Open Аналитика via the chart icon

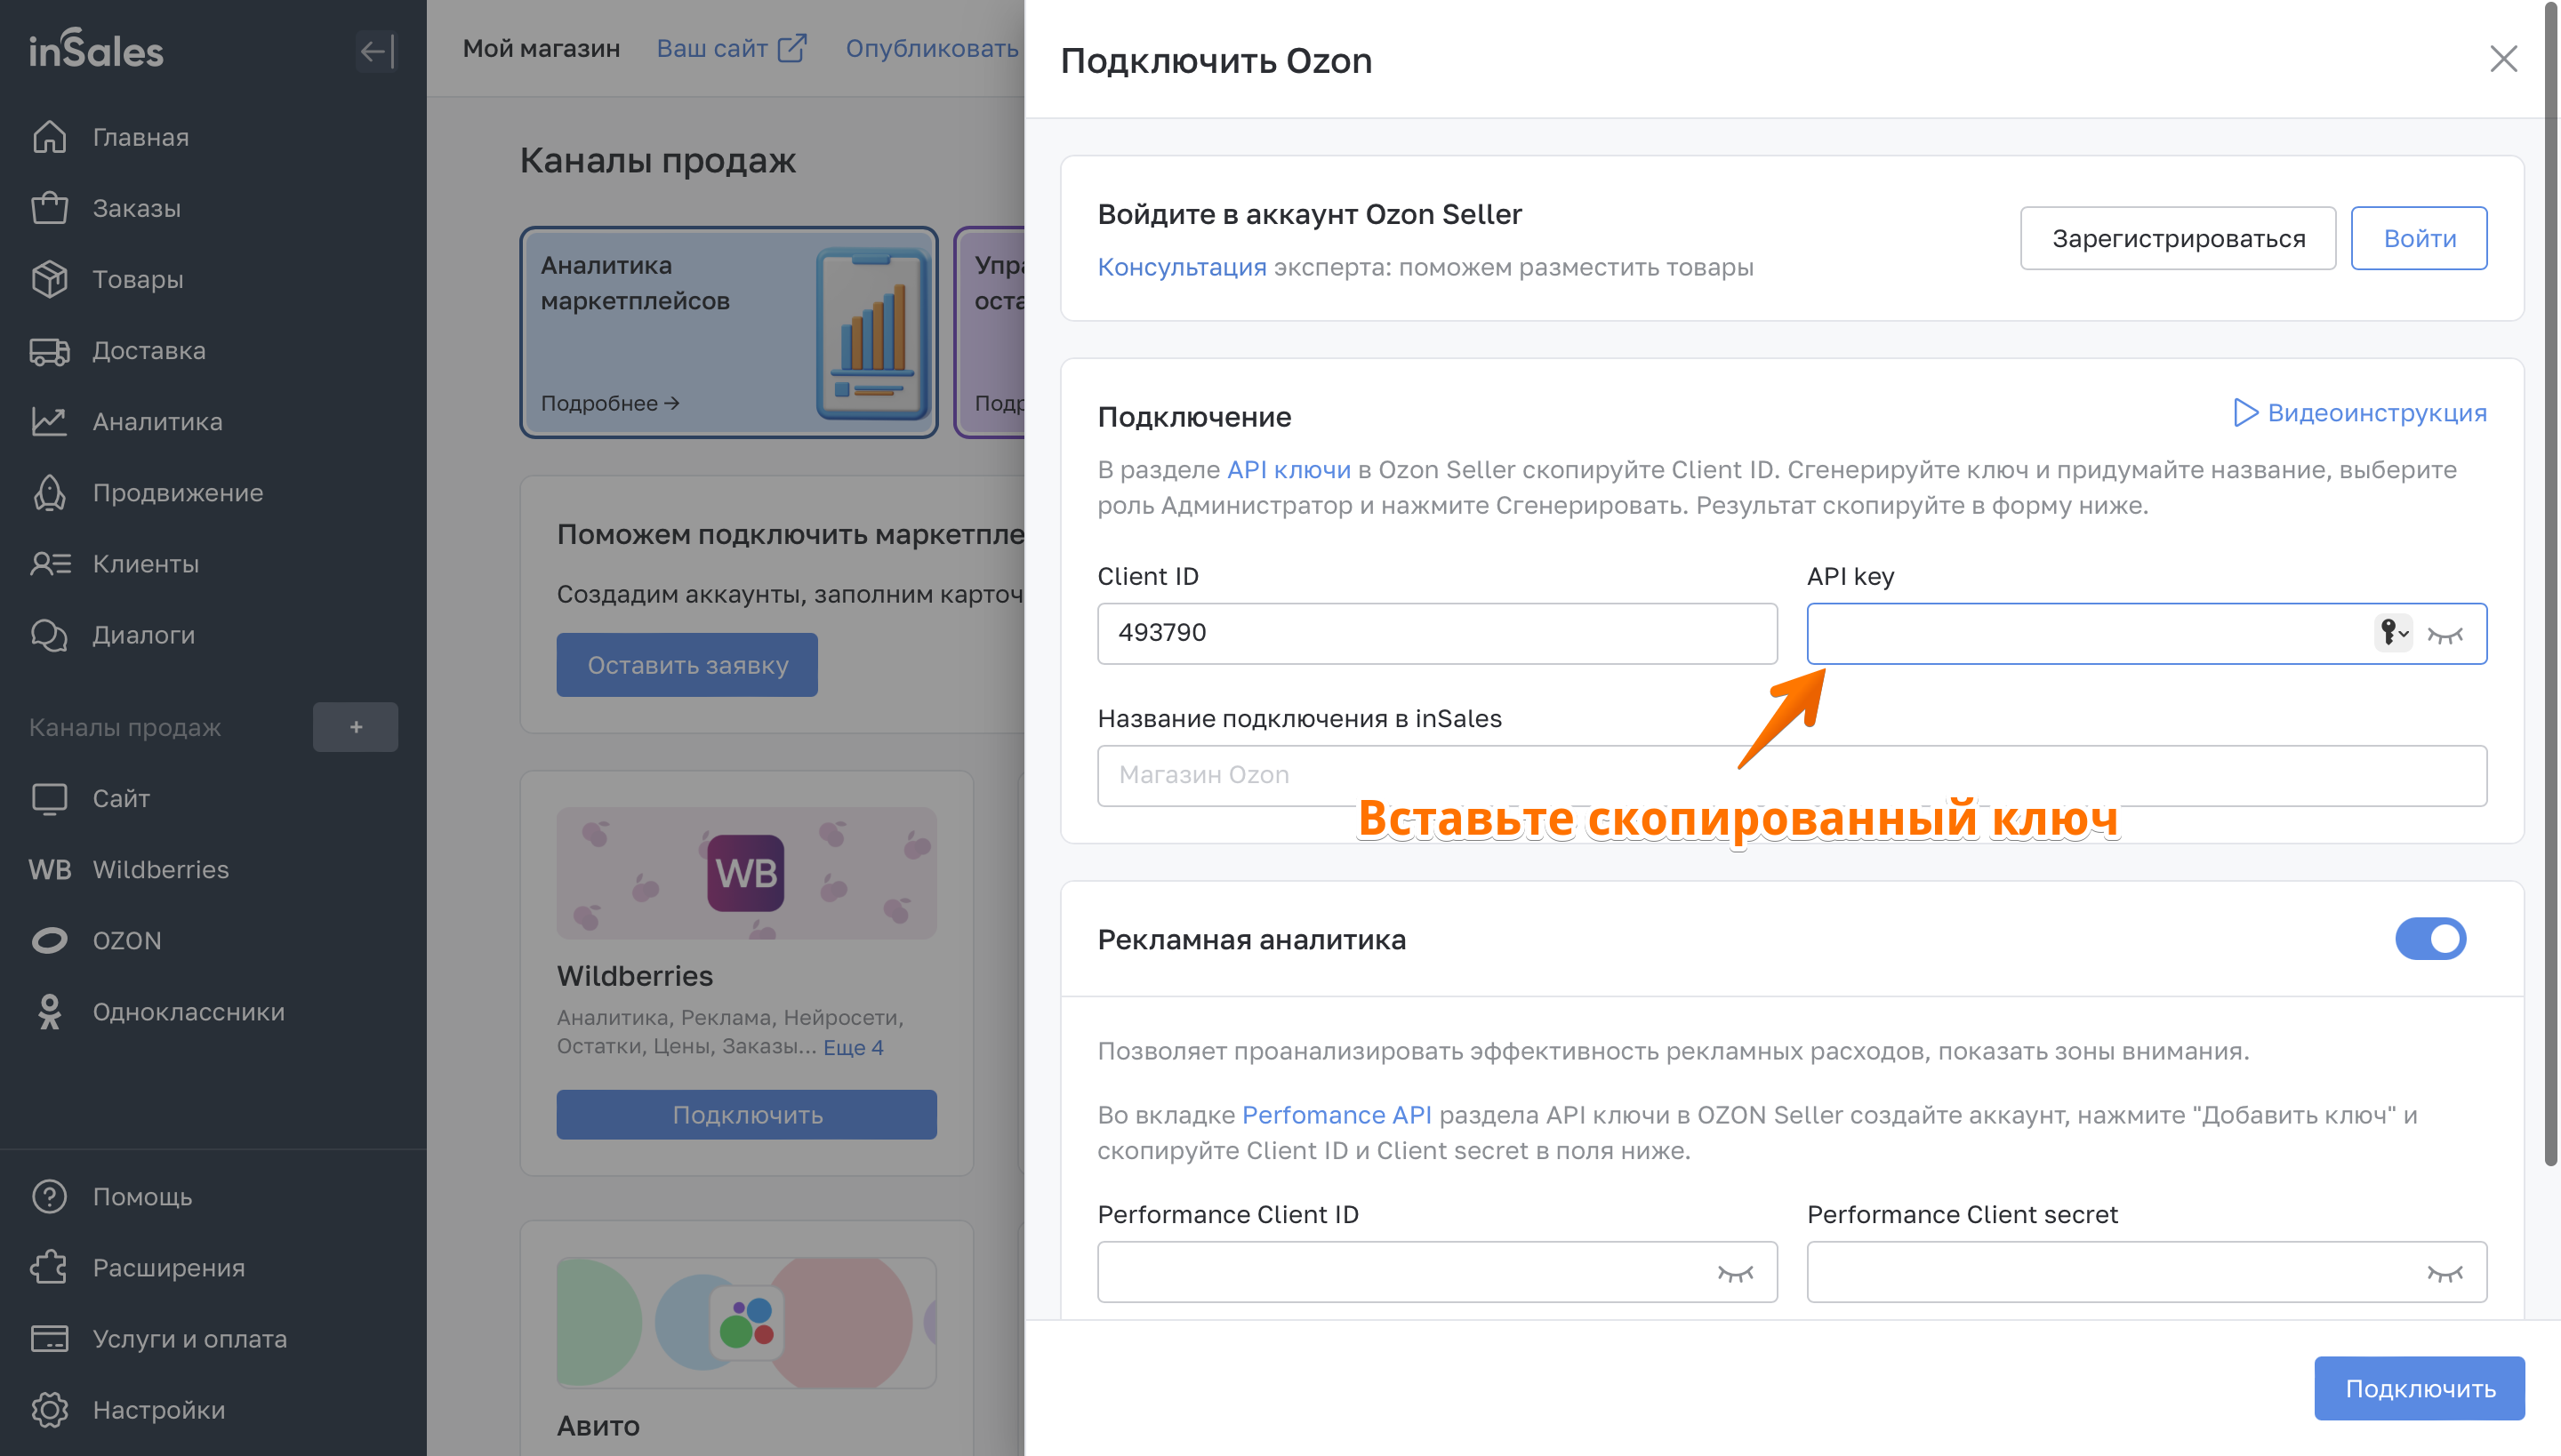pos(49,422)
